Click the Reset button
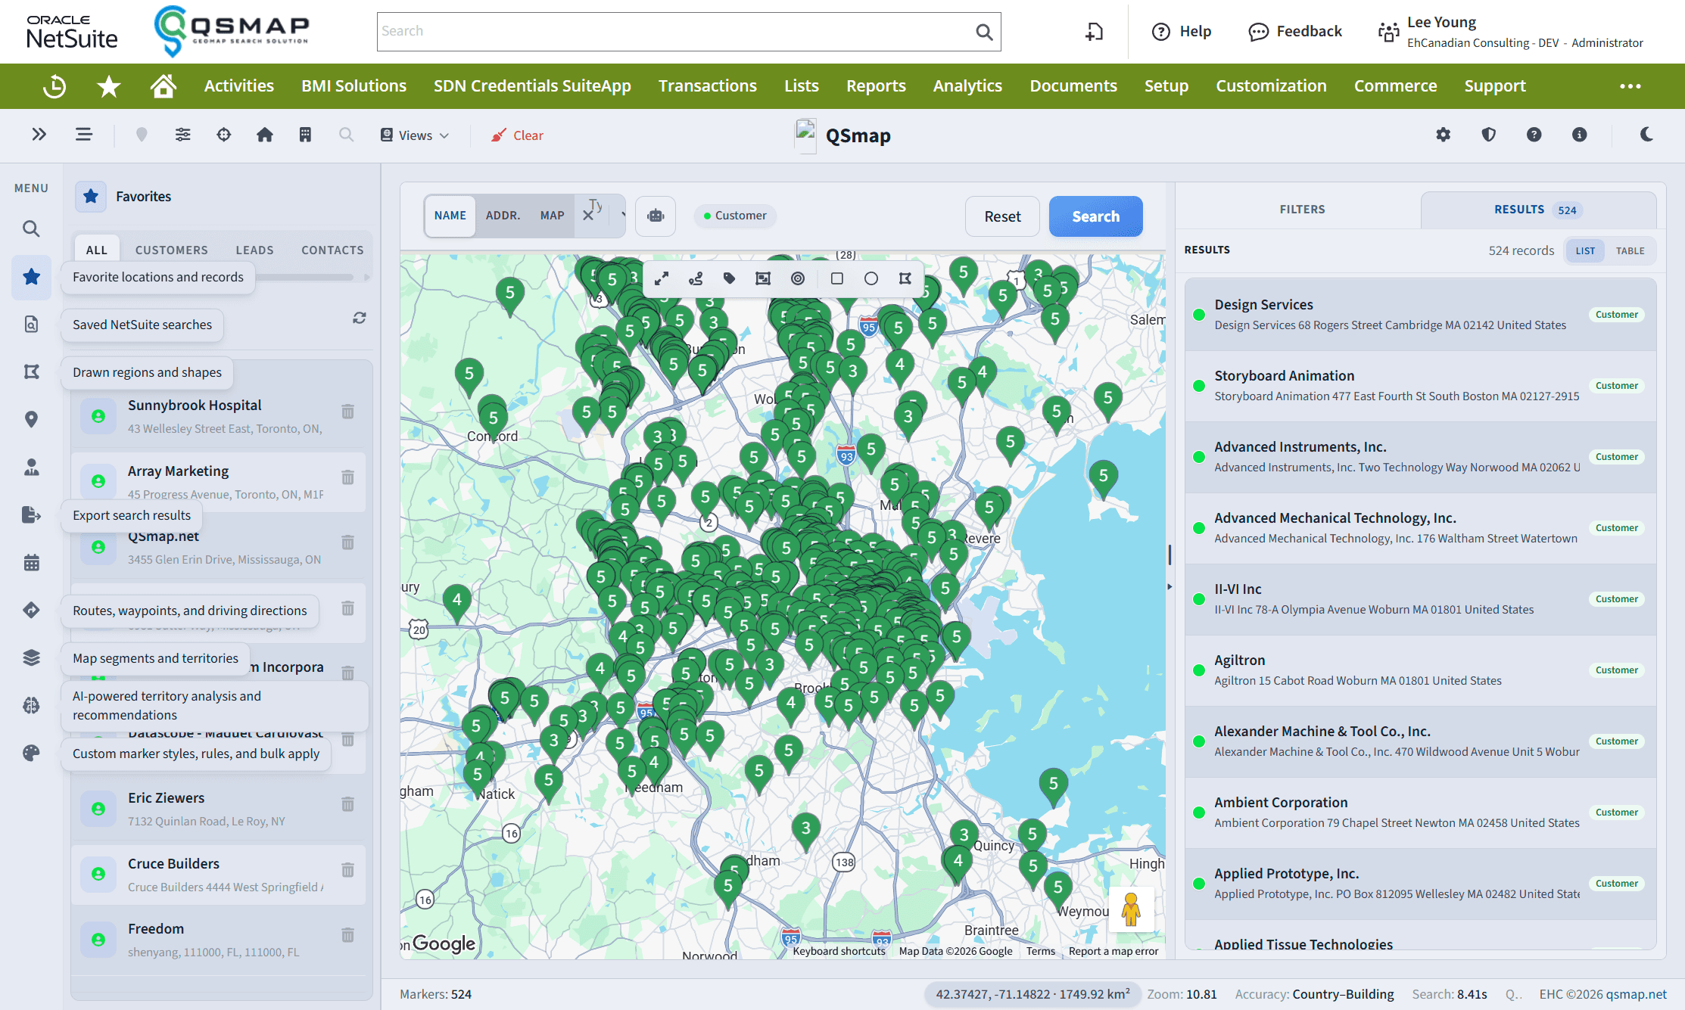The height and width of the screenshot is (1010, 1685). pyautogui.click(x=1002, y=216)
